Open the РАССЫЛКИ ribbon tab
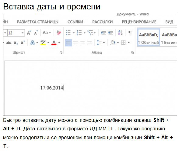Viewport: 186px width, 151px height. (x=102, y=22)
